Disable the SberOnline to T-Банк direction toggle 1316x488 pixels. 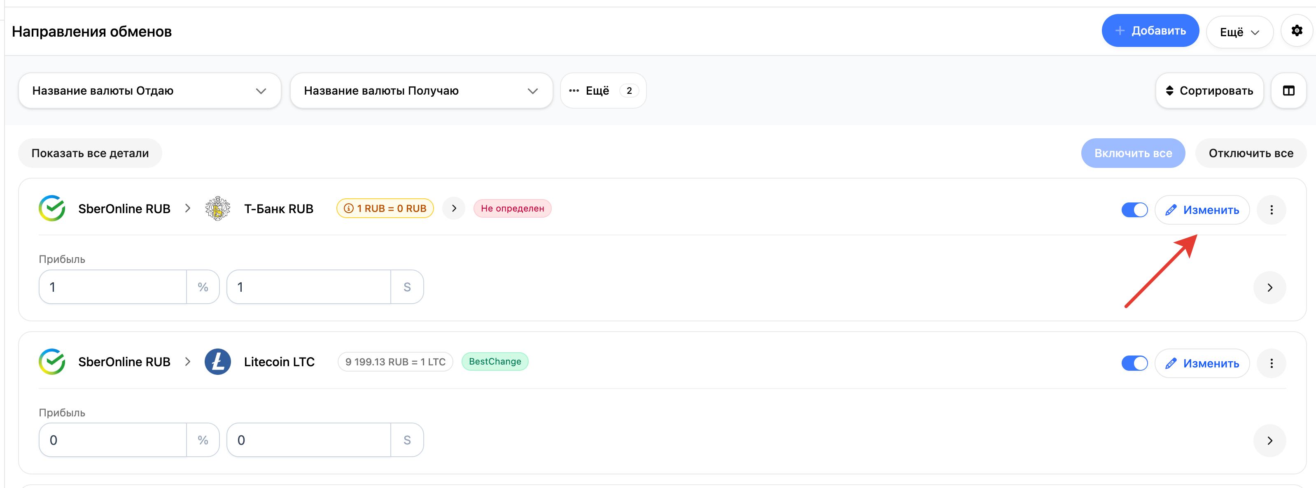pyautogui.click(x=1134, y=210)
